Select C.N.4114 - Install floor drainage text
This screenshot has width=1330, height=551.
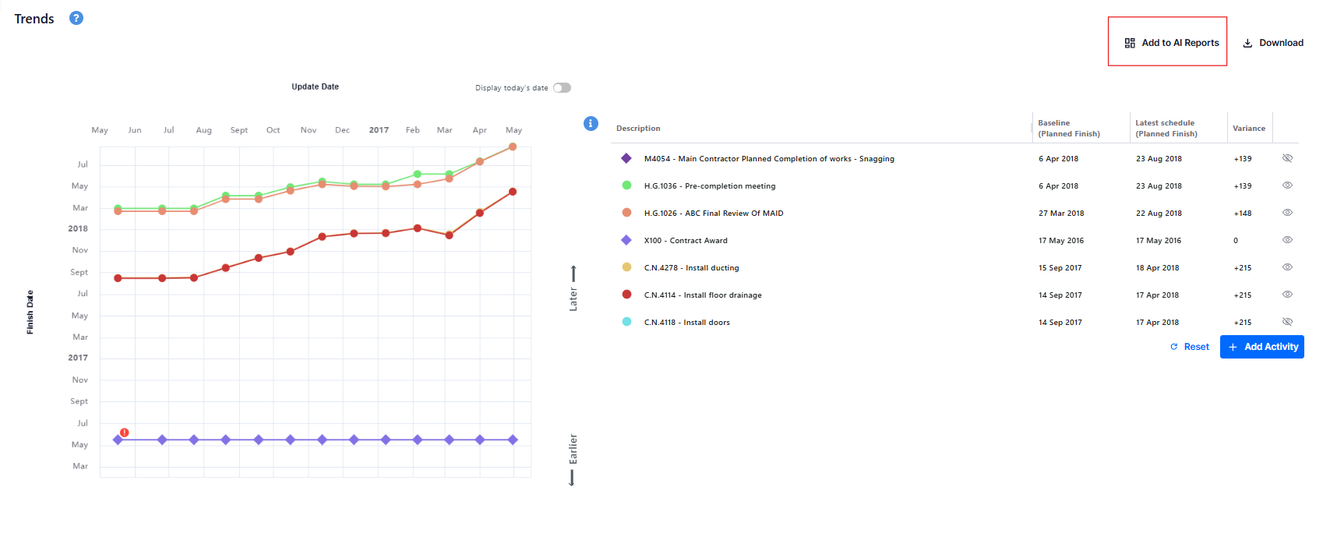(x=703, y=295)
